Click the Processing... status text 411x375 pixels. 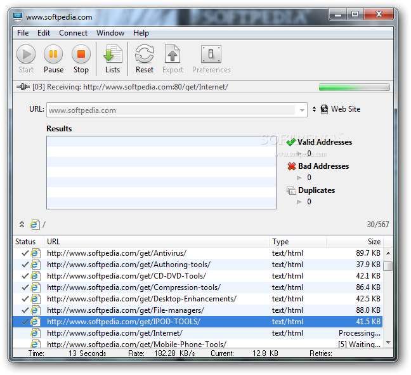360,333
